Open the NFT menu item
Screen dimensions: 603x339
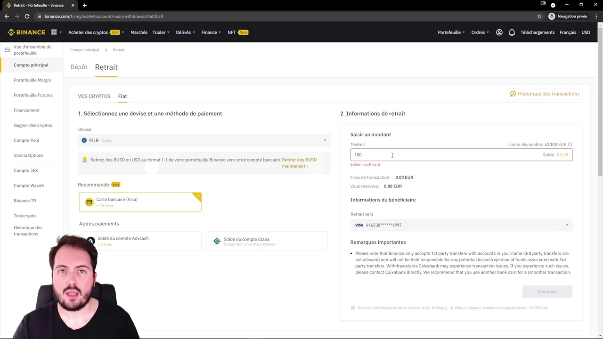pos(237,32)
